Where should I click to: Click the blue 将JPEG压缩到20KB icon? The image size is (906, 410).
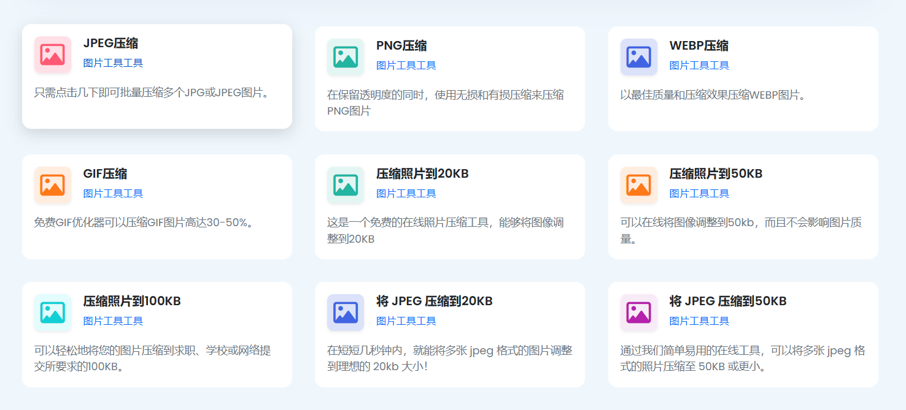tap(345, 313)
